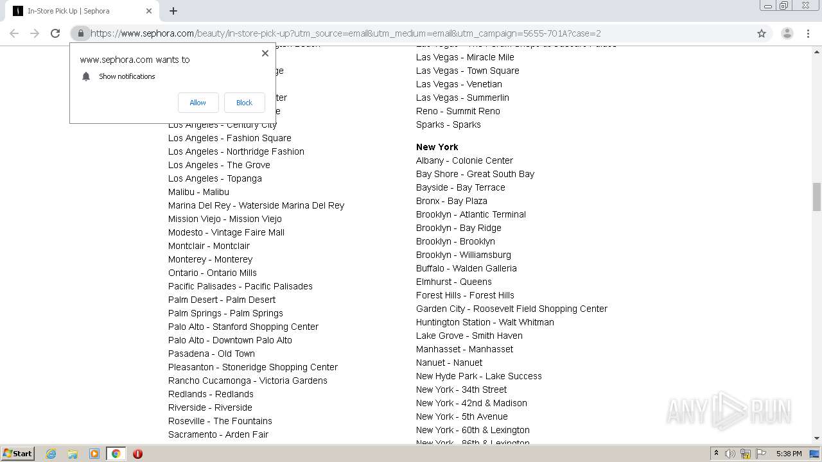Click the vertical scrollbar thumb

click(x=816, y=196)
